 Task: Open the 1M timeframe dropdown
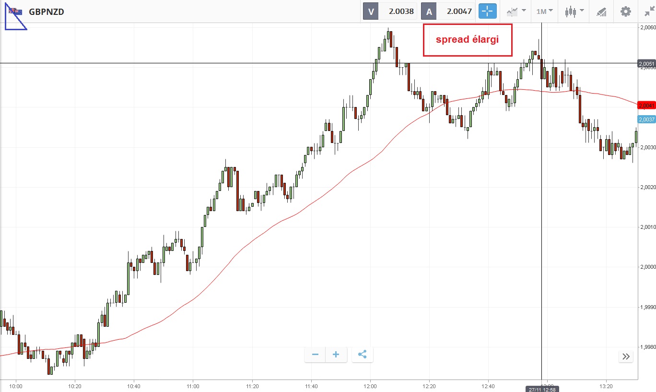point(544,11)
